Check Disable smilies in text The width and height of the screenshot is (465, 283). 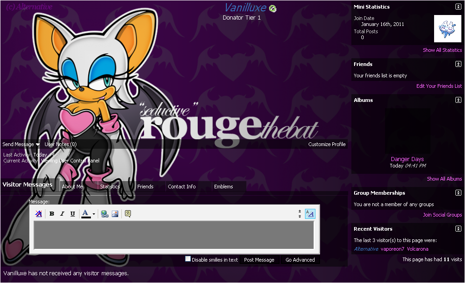click(188, 259)
